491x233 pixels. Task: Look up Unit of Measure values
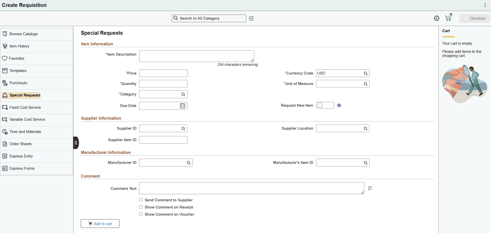(x=366, y=84)
